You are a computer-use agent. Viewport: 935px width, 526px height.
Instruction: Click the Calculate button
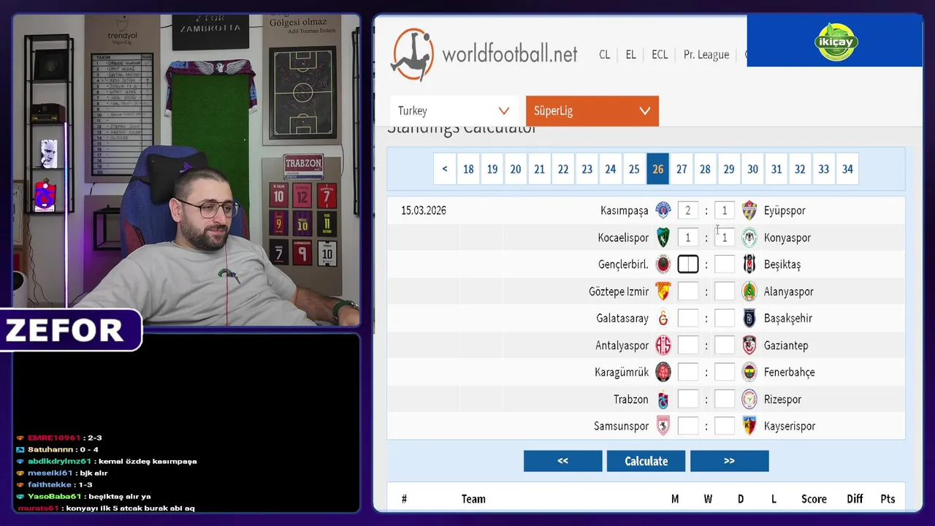tap(646, 461)
